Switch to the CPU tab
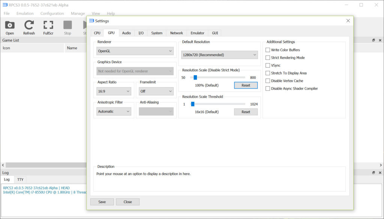Screen dimensions: 384x219 tap(97, 33)
